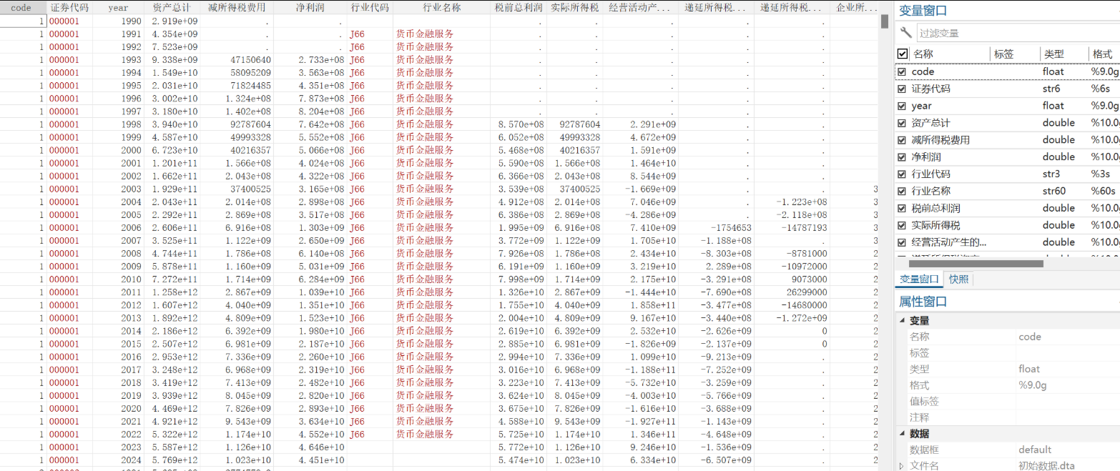This screenshot has height=471, width=1120.
Task: Select the 净利润 column header in data grid
Action: pyautogui.click(x=310, y=7)
